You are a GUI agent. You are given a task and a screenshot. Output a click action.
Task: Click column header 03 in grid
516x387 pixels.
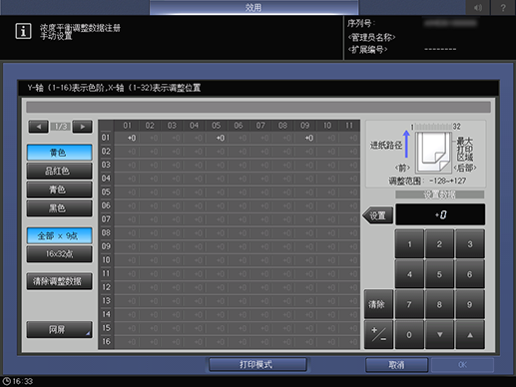pos(172,126)
